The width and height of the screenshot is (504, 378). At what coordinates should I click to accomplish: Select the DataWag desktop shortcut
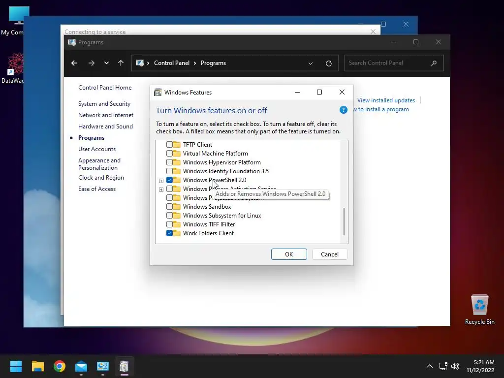[x=12, y=68]
